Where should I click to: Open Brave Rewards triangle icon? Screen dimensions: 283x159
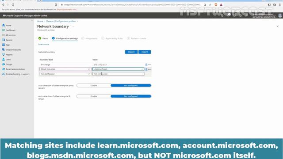(x=221, y=5)
